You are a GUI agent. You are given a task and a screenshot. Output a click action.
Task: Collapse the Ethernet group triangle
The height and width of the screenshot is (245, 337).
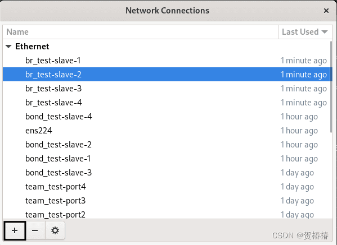[8, 47]
